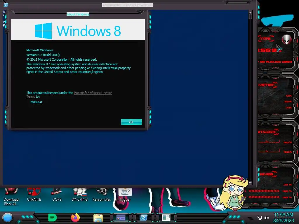Image resolution: width=299 pixels, height=224 pixels.
Task: Select the lwjgl.jar desktop file
Action: coord(125,195)
